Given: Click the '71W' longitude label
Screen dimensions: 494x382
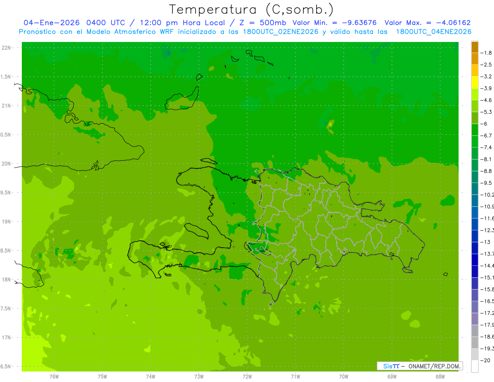Looking at the screenshot, I should 295,376.
